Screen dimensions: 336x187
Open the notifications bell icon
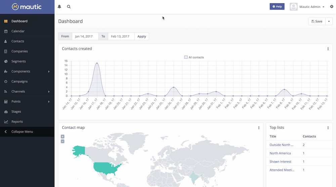tap(59, 7)
